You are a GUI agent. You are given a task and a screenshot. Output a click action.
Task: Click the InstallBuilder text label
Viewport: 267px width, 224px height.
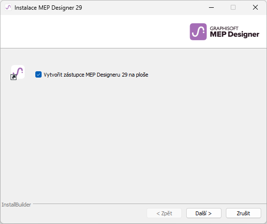[x=16, y=205]
